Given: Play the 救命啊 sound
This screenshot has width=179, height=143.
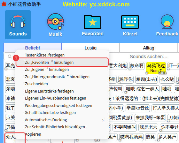Looking at the screenshot, I should pyautogui.click(x=137, y=66).
